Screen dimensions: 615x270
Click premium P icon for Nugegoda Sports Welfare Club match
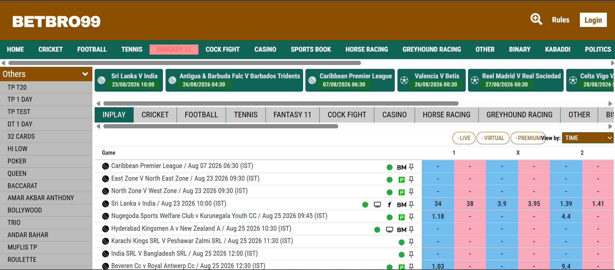(x=402, y=217)
